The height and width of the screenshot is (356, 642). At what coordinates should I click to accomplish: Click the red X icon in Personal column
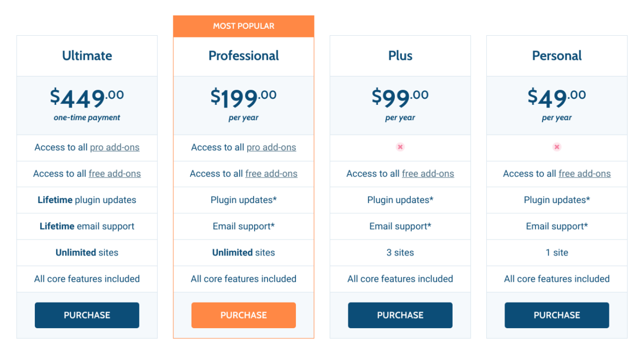557,147
